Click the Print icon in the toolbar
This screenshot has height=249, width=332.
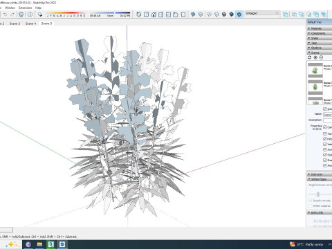(21, 15)
